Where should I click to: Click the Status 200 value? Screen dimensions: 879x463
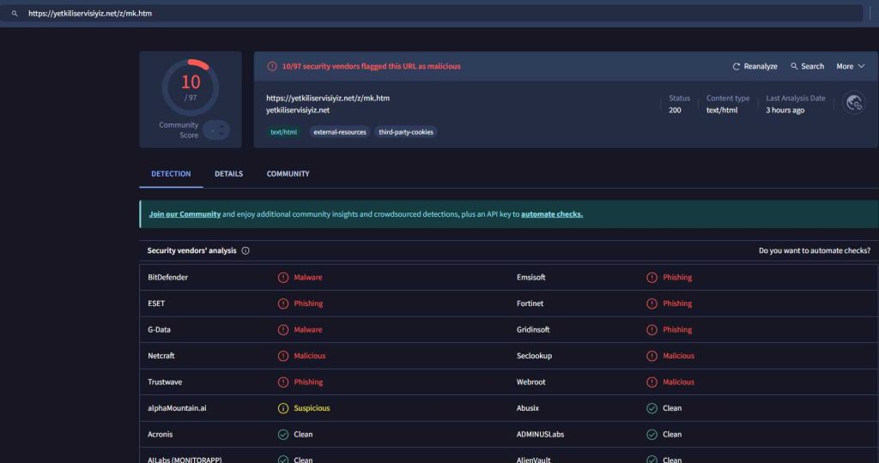click(675, 111)
